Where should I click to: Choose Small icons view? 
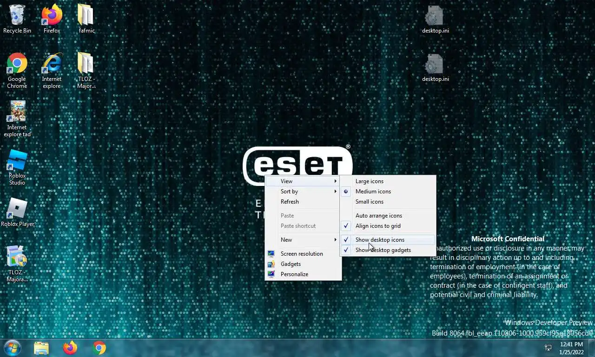[x=388, y=202]
